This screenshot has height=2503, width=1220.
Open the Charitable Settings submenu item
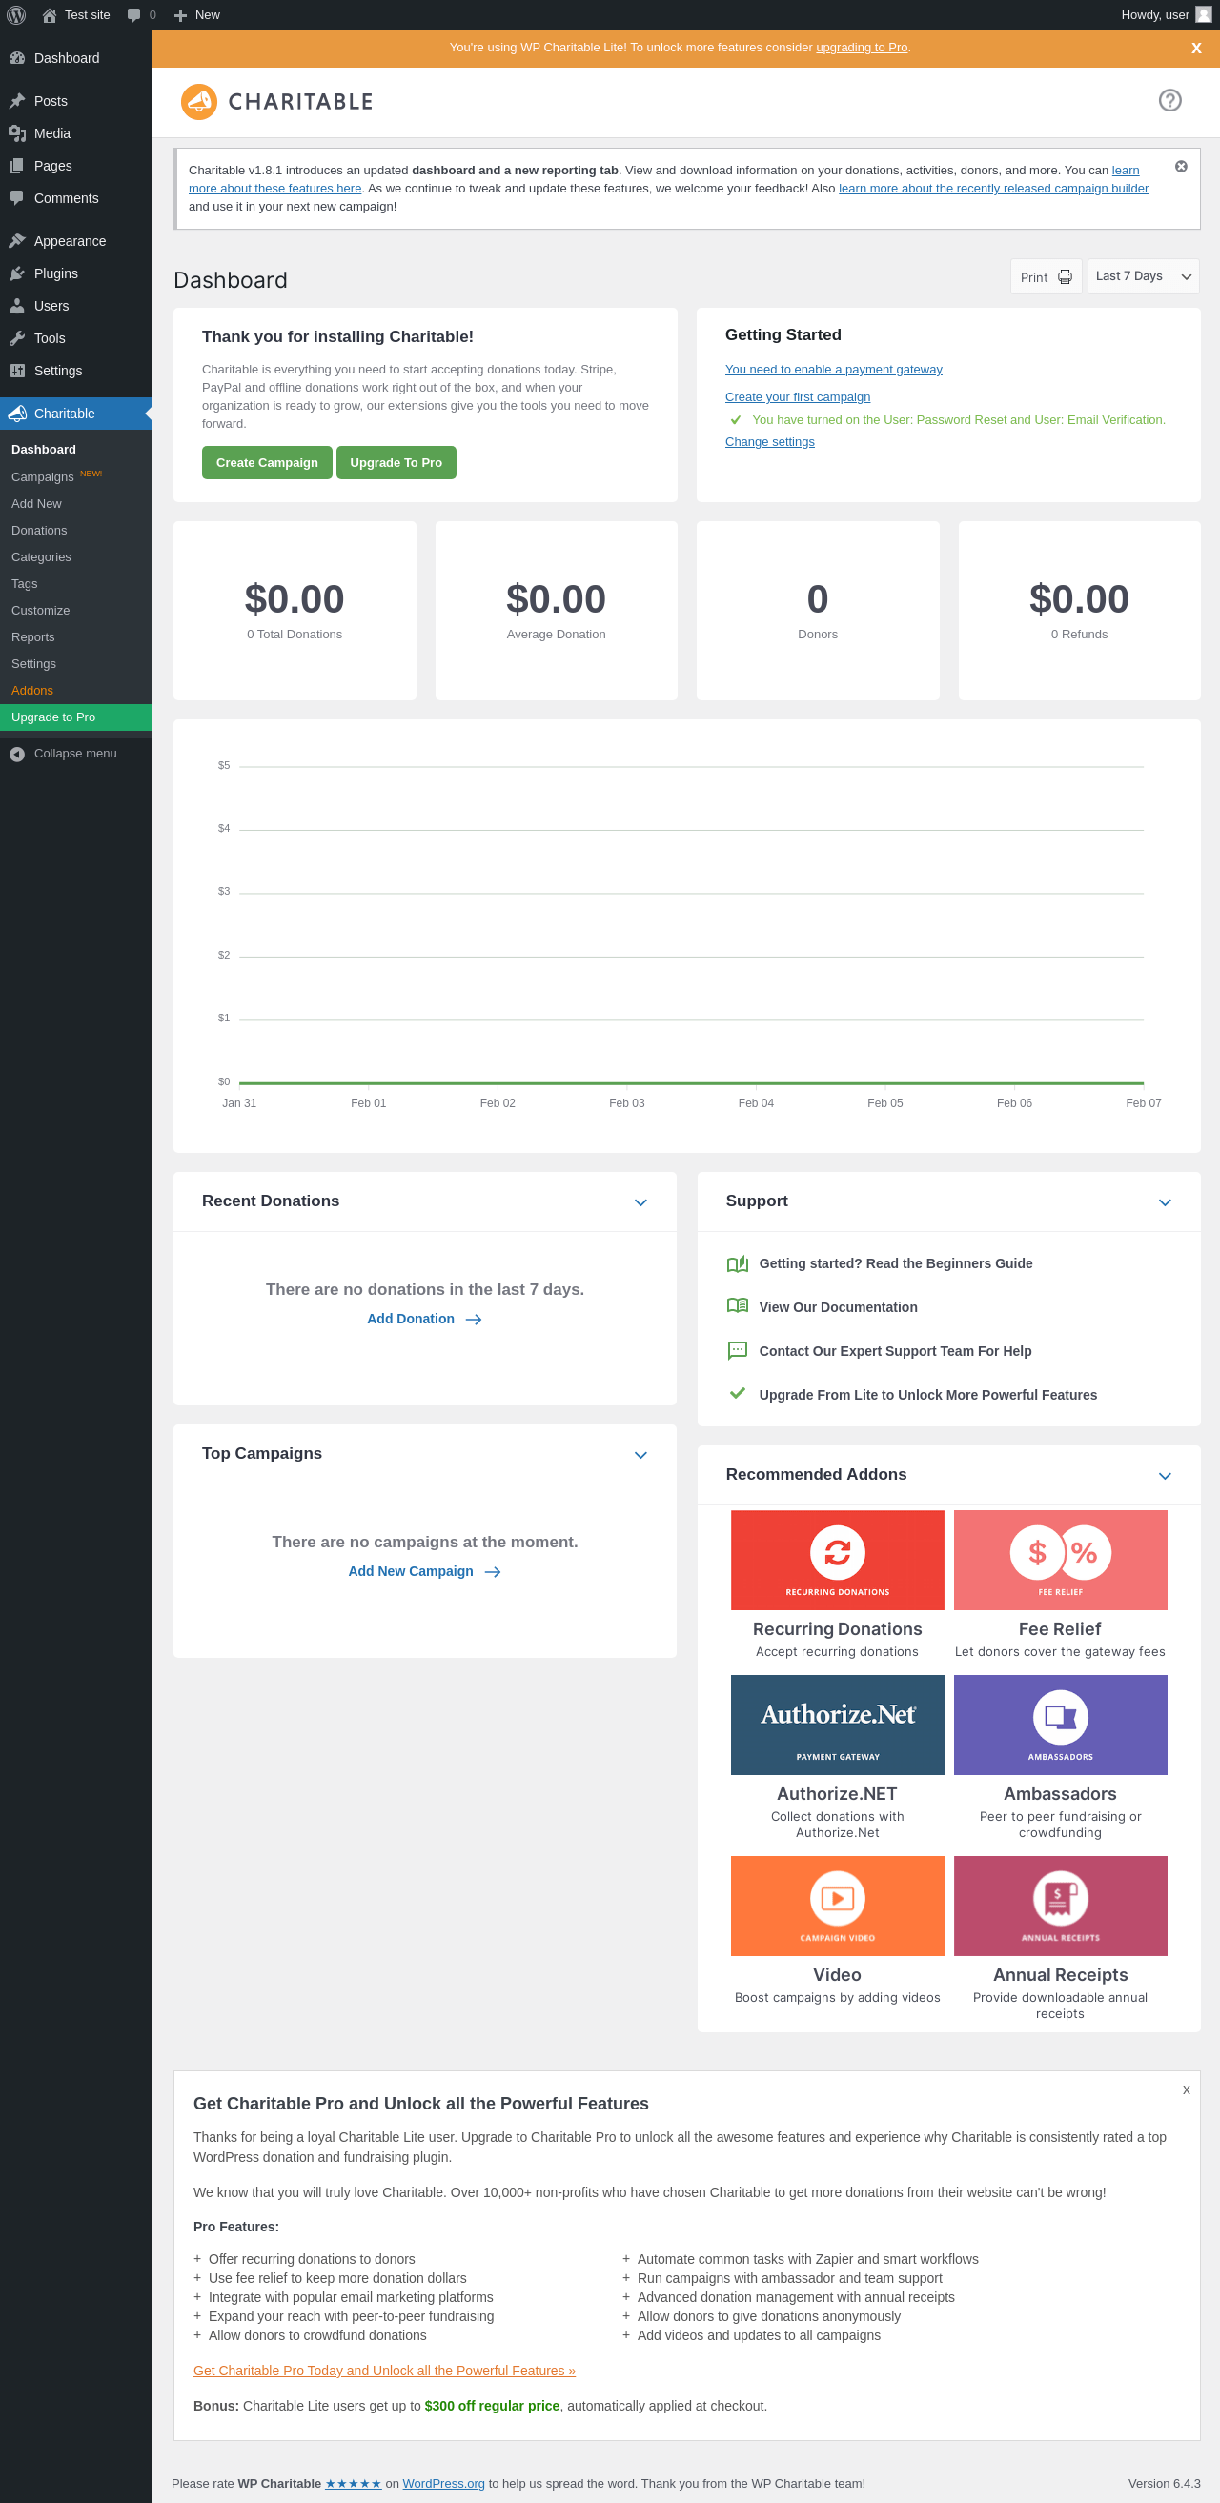click(76, 664)
